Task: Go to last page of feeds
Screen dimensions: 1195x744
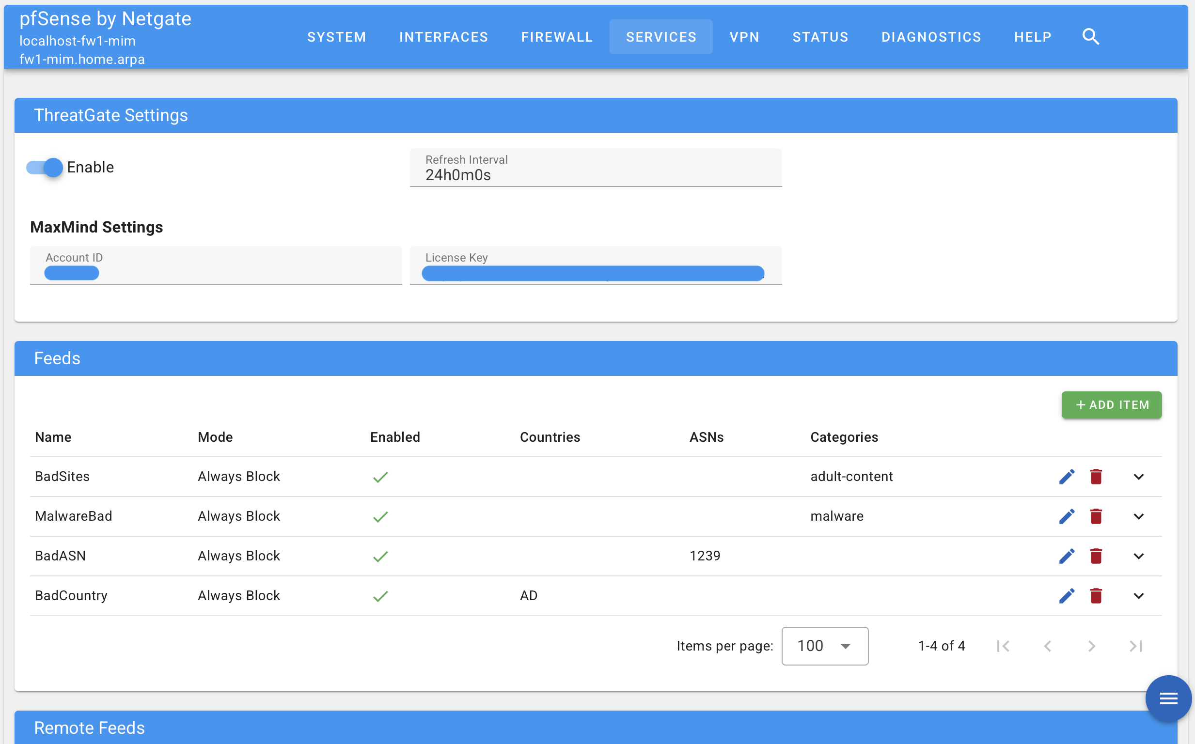Action: pyautogui.click(x=1136, y=646)
